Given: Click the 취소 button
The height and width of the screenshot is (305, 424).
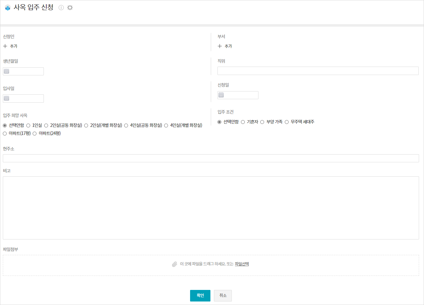Looking at the screenshot, I should (223, 296).
